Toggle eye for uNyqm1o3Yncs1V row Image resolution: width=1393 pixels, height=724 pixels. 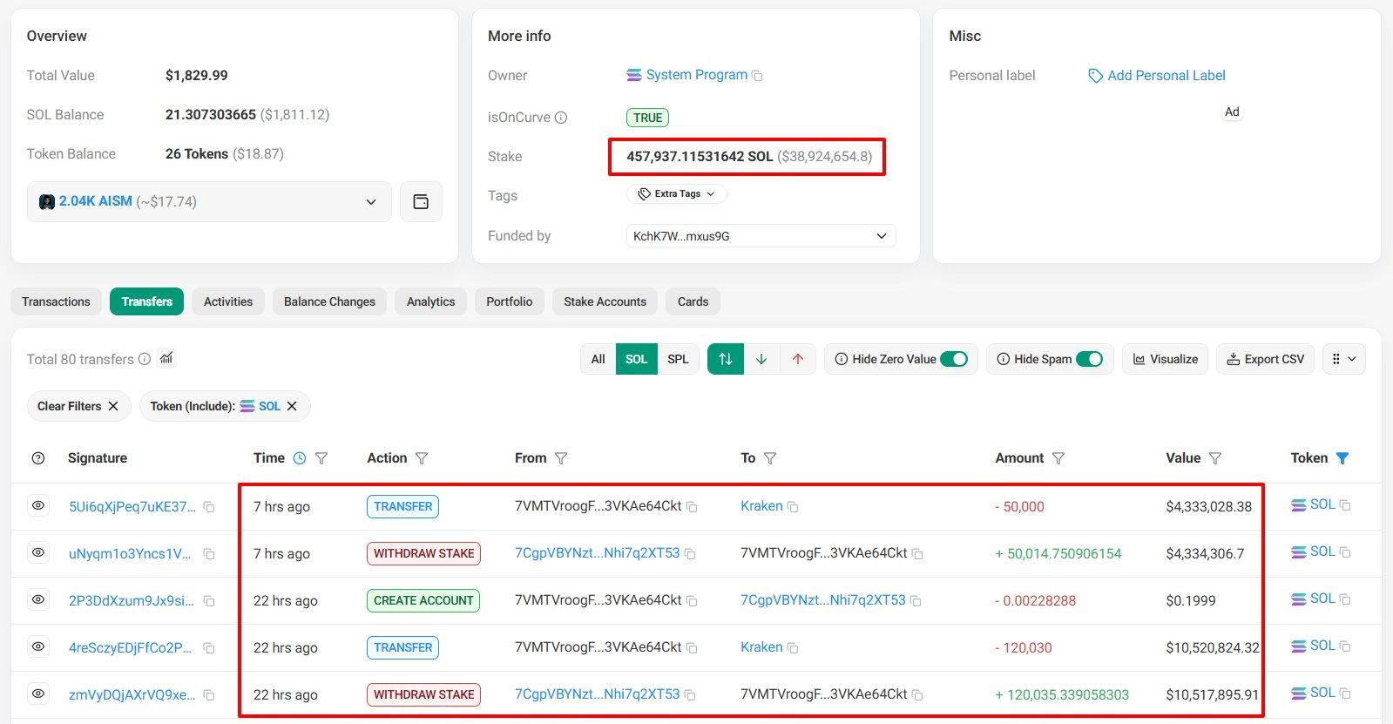pos(38,552)
